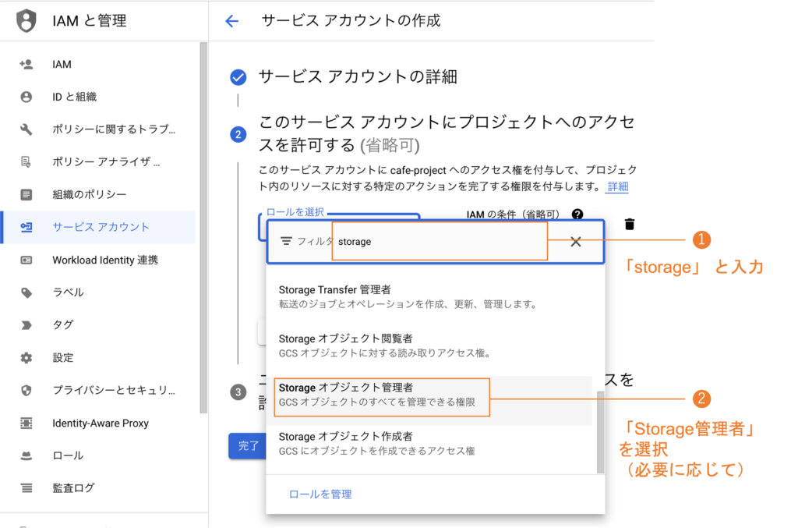Open 設定 sidebar item
798x528 pixels.
click(x=97, y=357)
